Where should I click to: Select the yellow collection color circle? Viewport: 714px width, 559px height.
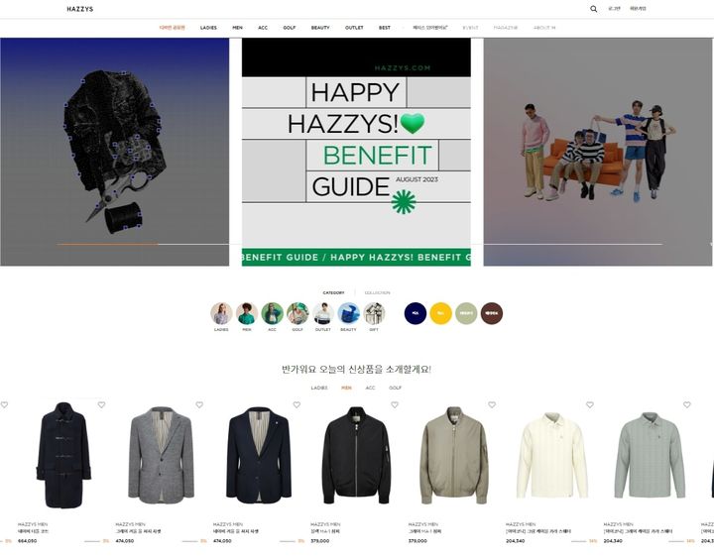[440, 313]
